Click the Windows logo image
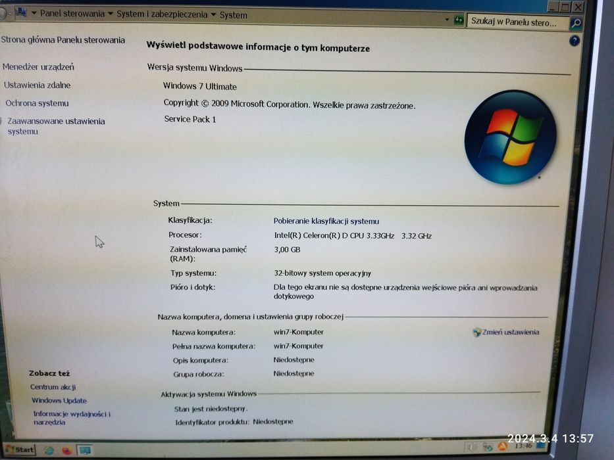The width and height of the screenshot is (614, 460). [x=510, y=137]
